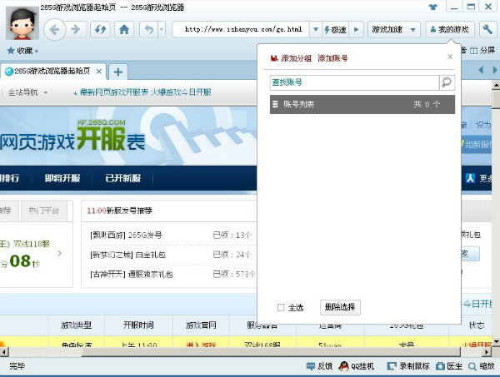Click the 游戏官网 column header
The height and width of the screenshot is (377, 500).
click(x=201, y=325)
